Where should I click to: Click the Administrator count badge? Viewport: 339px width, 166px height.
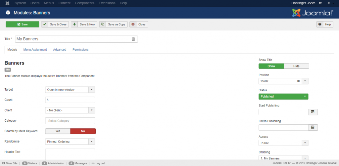(x=45, y=163)
